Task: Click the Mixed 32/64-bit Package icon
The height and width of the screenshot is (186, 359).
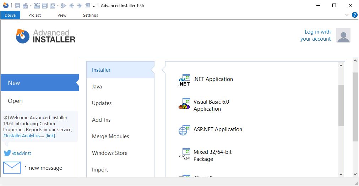Action: tap(184, 154)
